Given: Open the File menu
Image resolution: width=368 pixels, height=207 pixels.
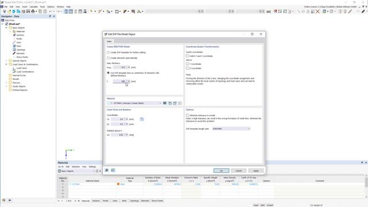Looking at the screenshot, I should [x=6, y=7].
